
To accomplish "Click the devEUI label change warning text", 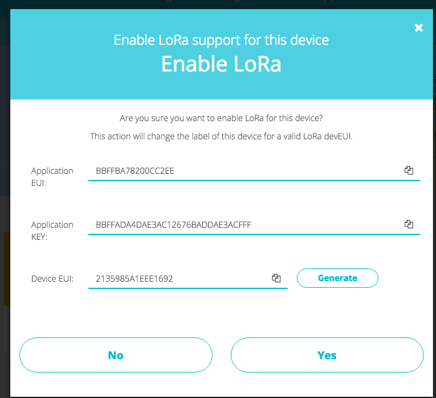I will [x=221, y=136].
